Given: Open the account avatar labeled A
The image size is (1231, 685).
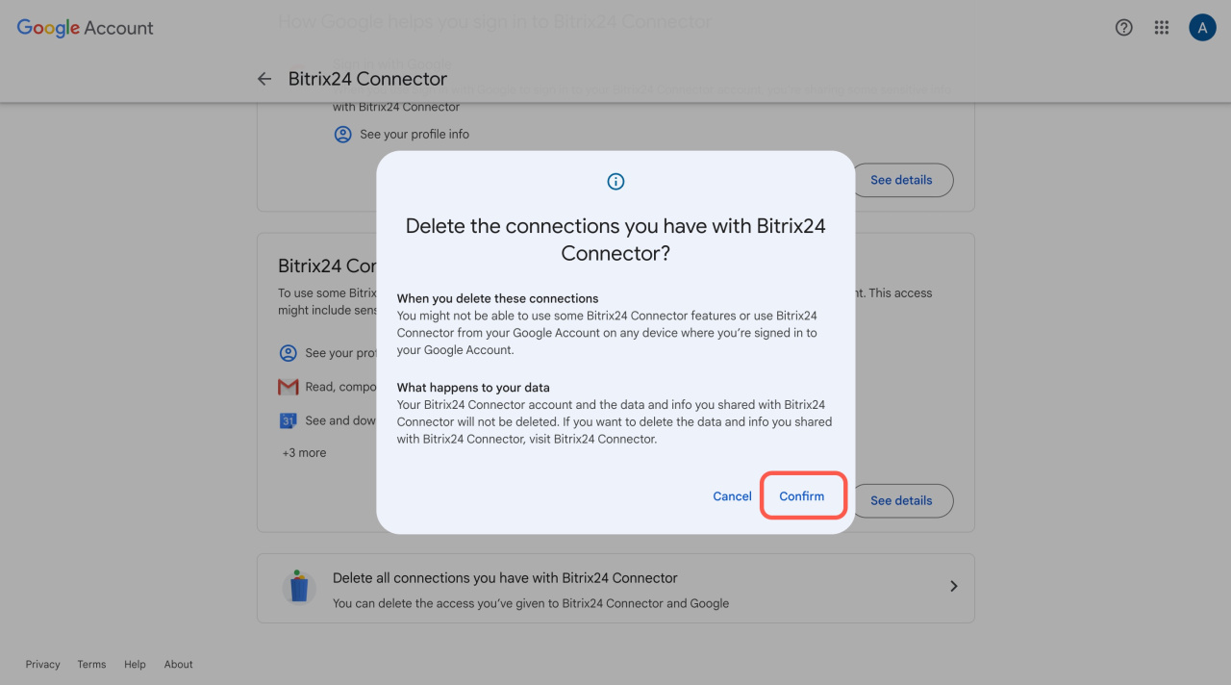Looking at the screenshot, I should point(1202,28).
